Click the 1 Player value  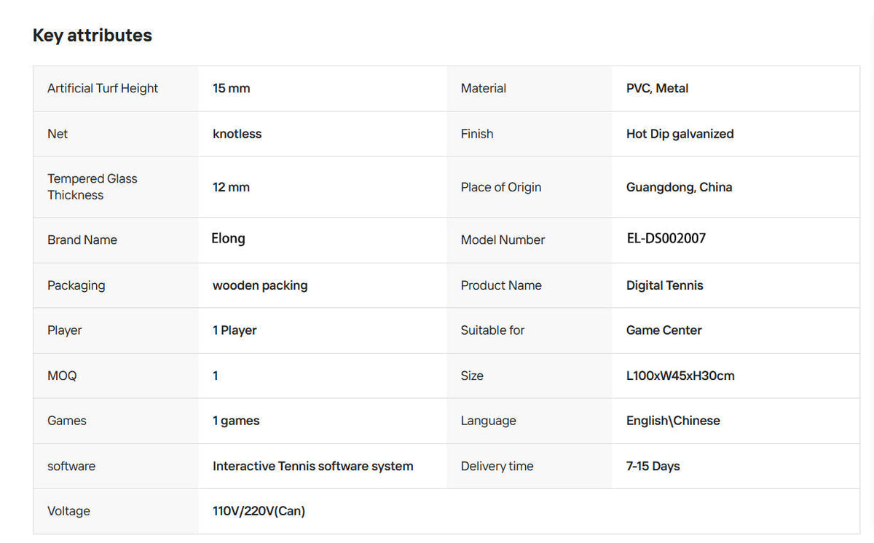coord(235,330)
